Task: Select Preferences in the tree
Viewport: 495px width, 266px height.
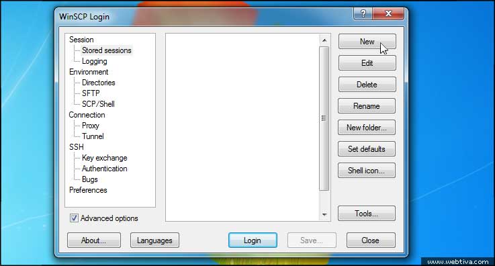Action: tap(88, 190)
